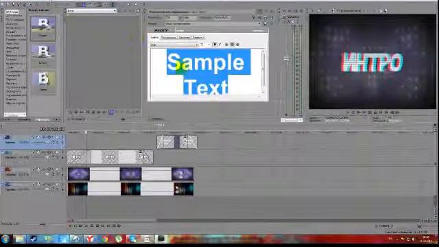Center the text in the text editor
The width and height of the screenshot is (439, 247).
(x=232, y=45)
